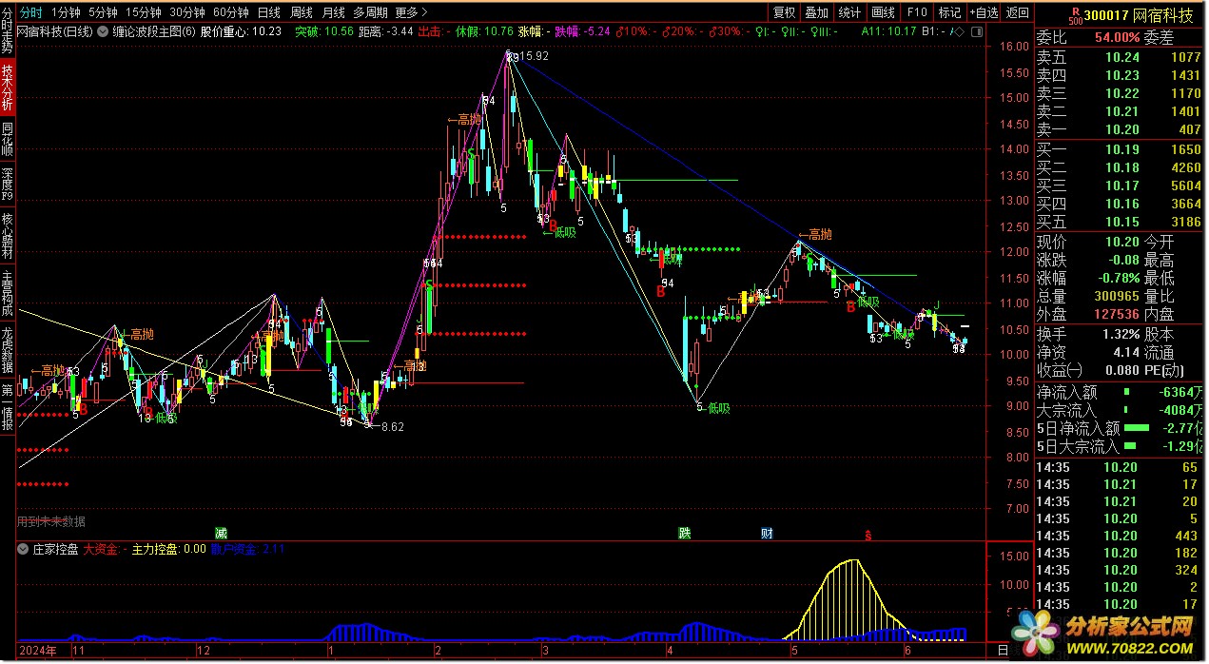
Task: Click the blue 财 event marker
Action: tap(767, 533)
